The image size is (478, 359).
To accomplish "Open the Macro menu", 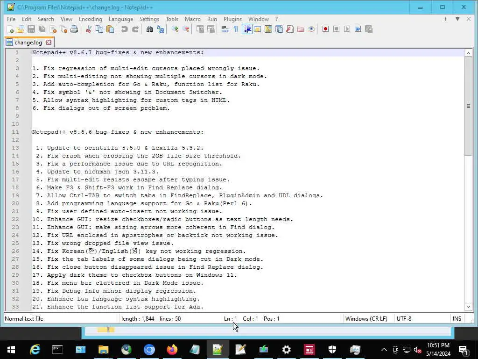I will (193, 19).
